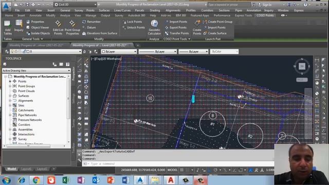Click Sign In button
329x185 pixels.
tap(265, 5)
